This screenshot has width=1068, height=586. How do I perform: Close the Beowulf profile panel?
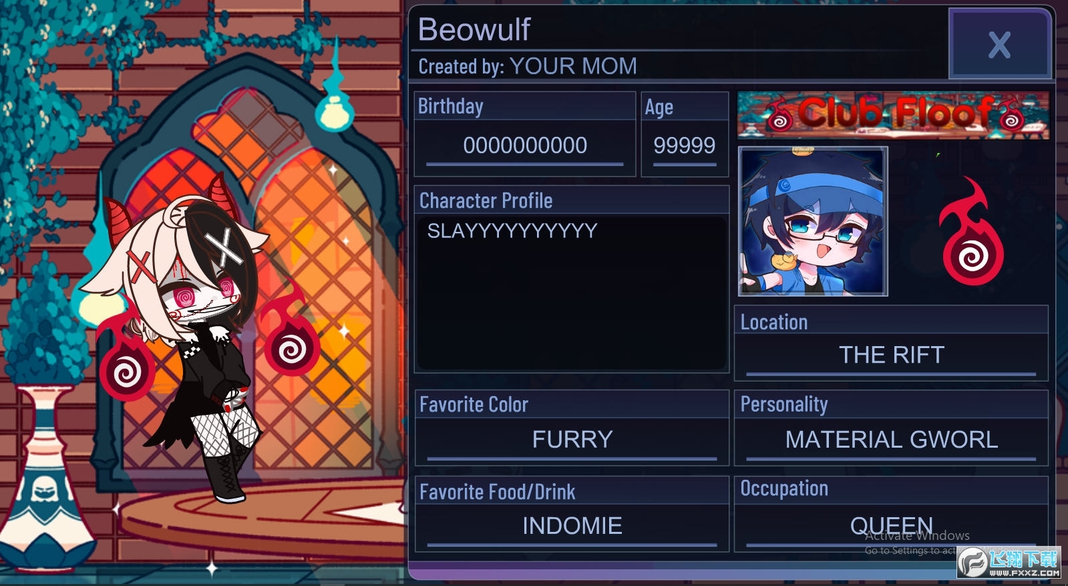coord(999,44)
